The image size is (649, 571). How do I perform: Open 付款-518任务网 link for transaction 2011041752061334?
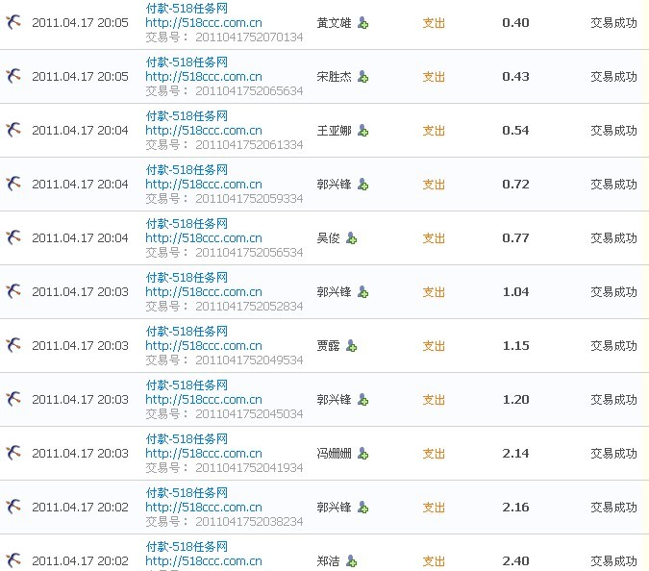tap(187, 115)
